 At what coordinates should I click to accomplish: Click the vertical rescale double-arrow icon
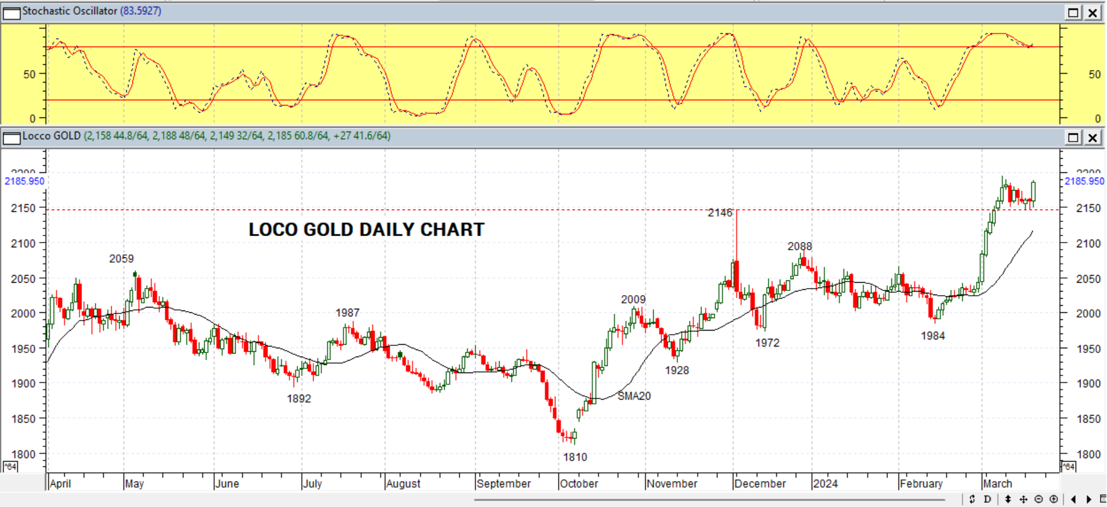click(x=1008, y=499)
